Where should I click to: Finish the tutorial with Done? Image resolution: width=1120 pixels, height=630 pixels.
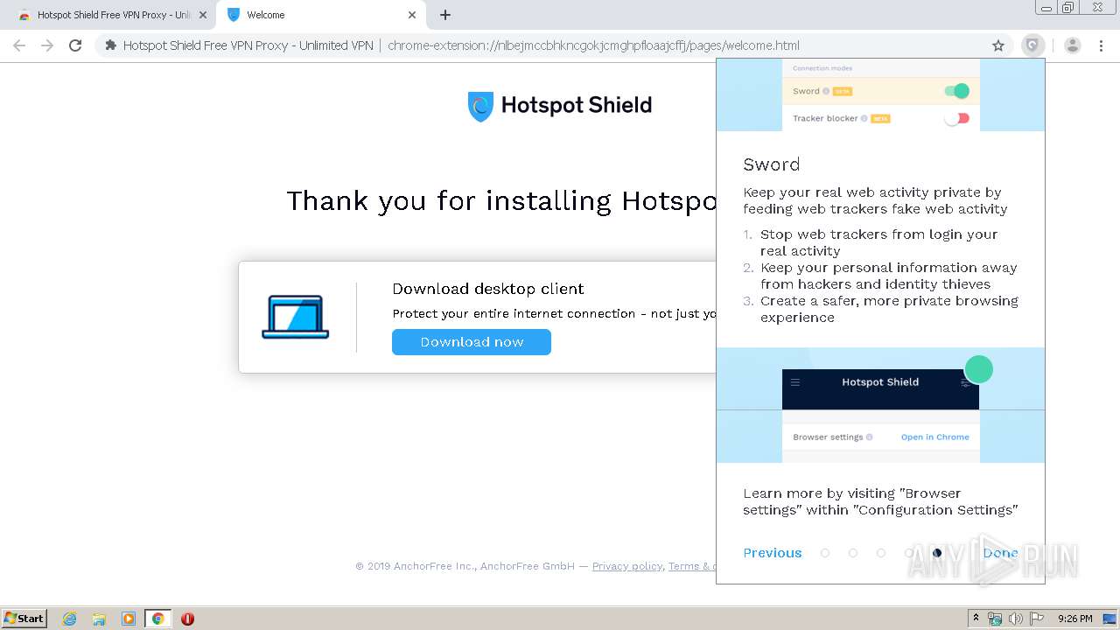pos(1000,553)
